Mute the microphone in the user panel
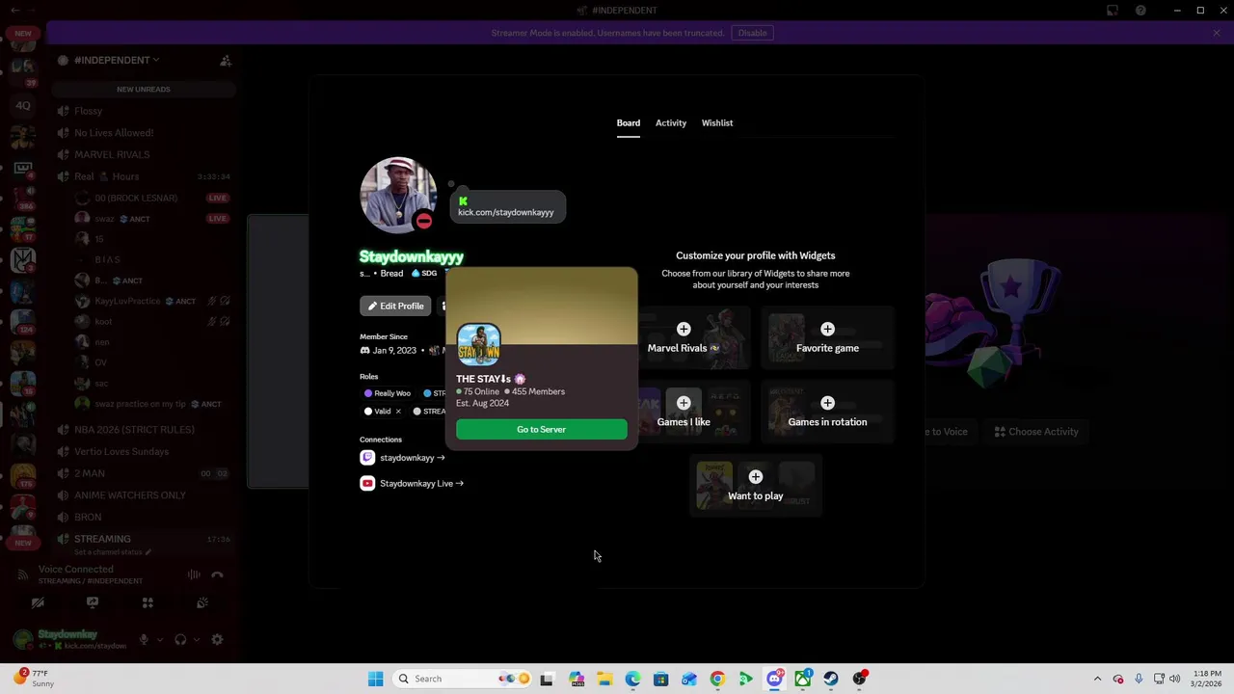 tap(144, 639)
